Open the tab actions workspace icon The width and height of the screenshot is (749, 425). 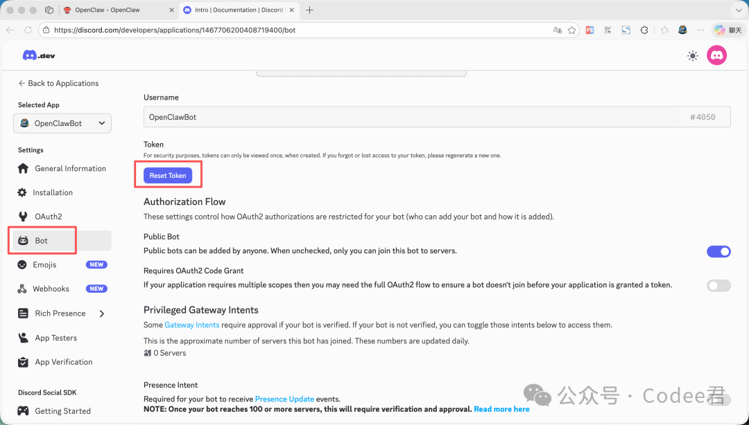pos(49,10)
